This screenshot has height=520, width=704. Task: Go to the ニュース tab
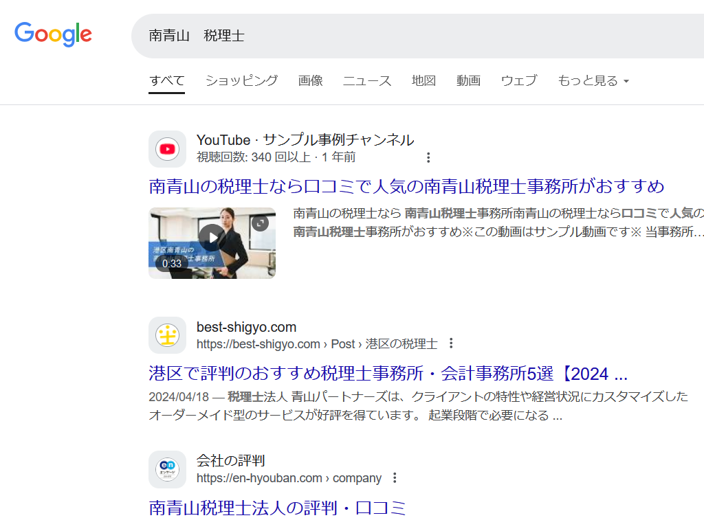click(x=367, y=81)
